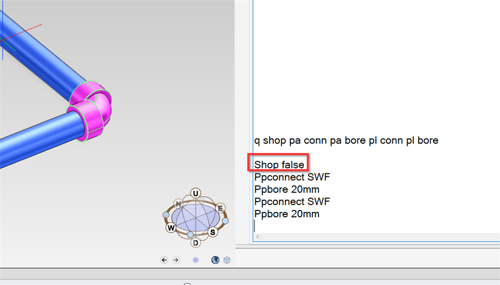The width and height of the screenshot is (500, 285).
Task: Click the bottom compass rotation handle
Action: click(x=190, y=235)
